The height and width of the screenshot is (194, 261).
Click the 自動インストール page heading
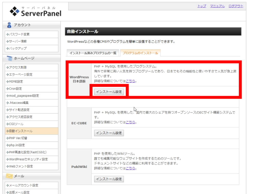click(x=83, y=31)
